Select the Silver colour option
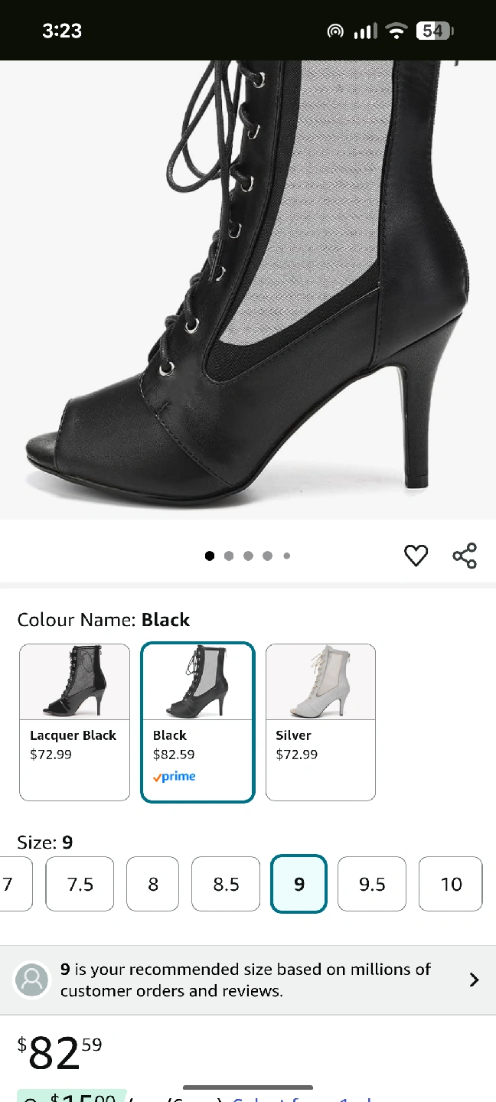 coord(320,722)
